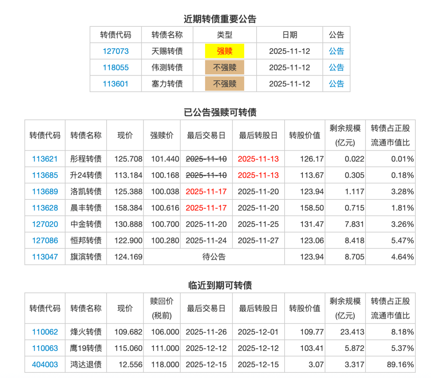The height and width of the screenshot is (378, 431).
Task: Click the 不强赎 badge in 伟测转债 row
Action: point(224,68)
